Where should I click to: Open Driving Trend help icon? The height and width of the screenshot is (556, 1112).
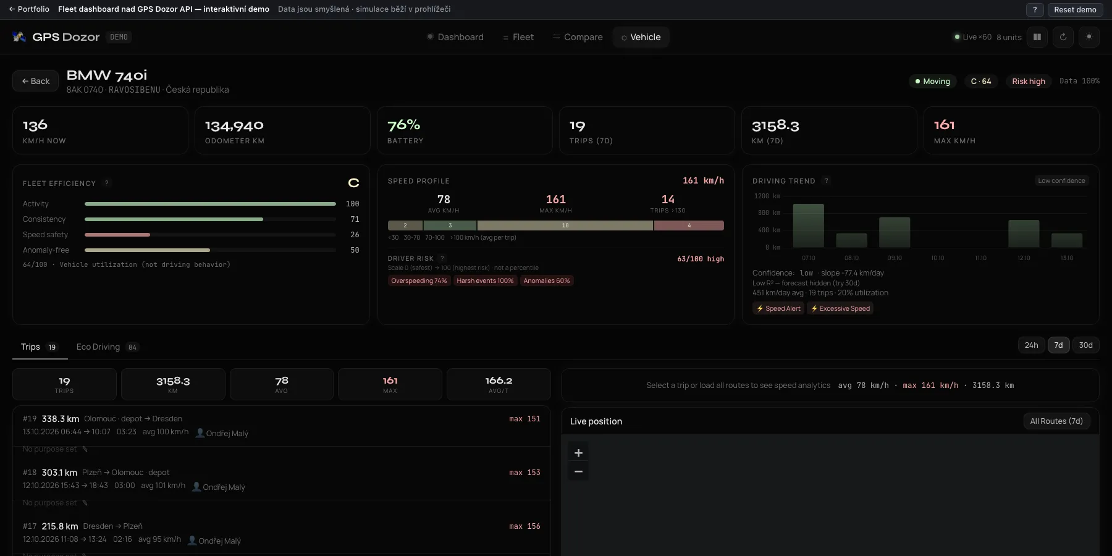[827, 180]
